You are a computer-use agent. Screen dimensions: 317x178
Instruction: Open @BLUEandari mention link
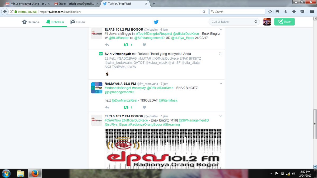coord(119,38)
